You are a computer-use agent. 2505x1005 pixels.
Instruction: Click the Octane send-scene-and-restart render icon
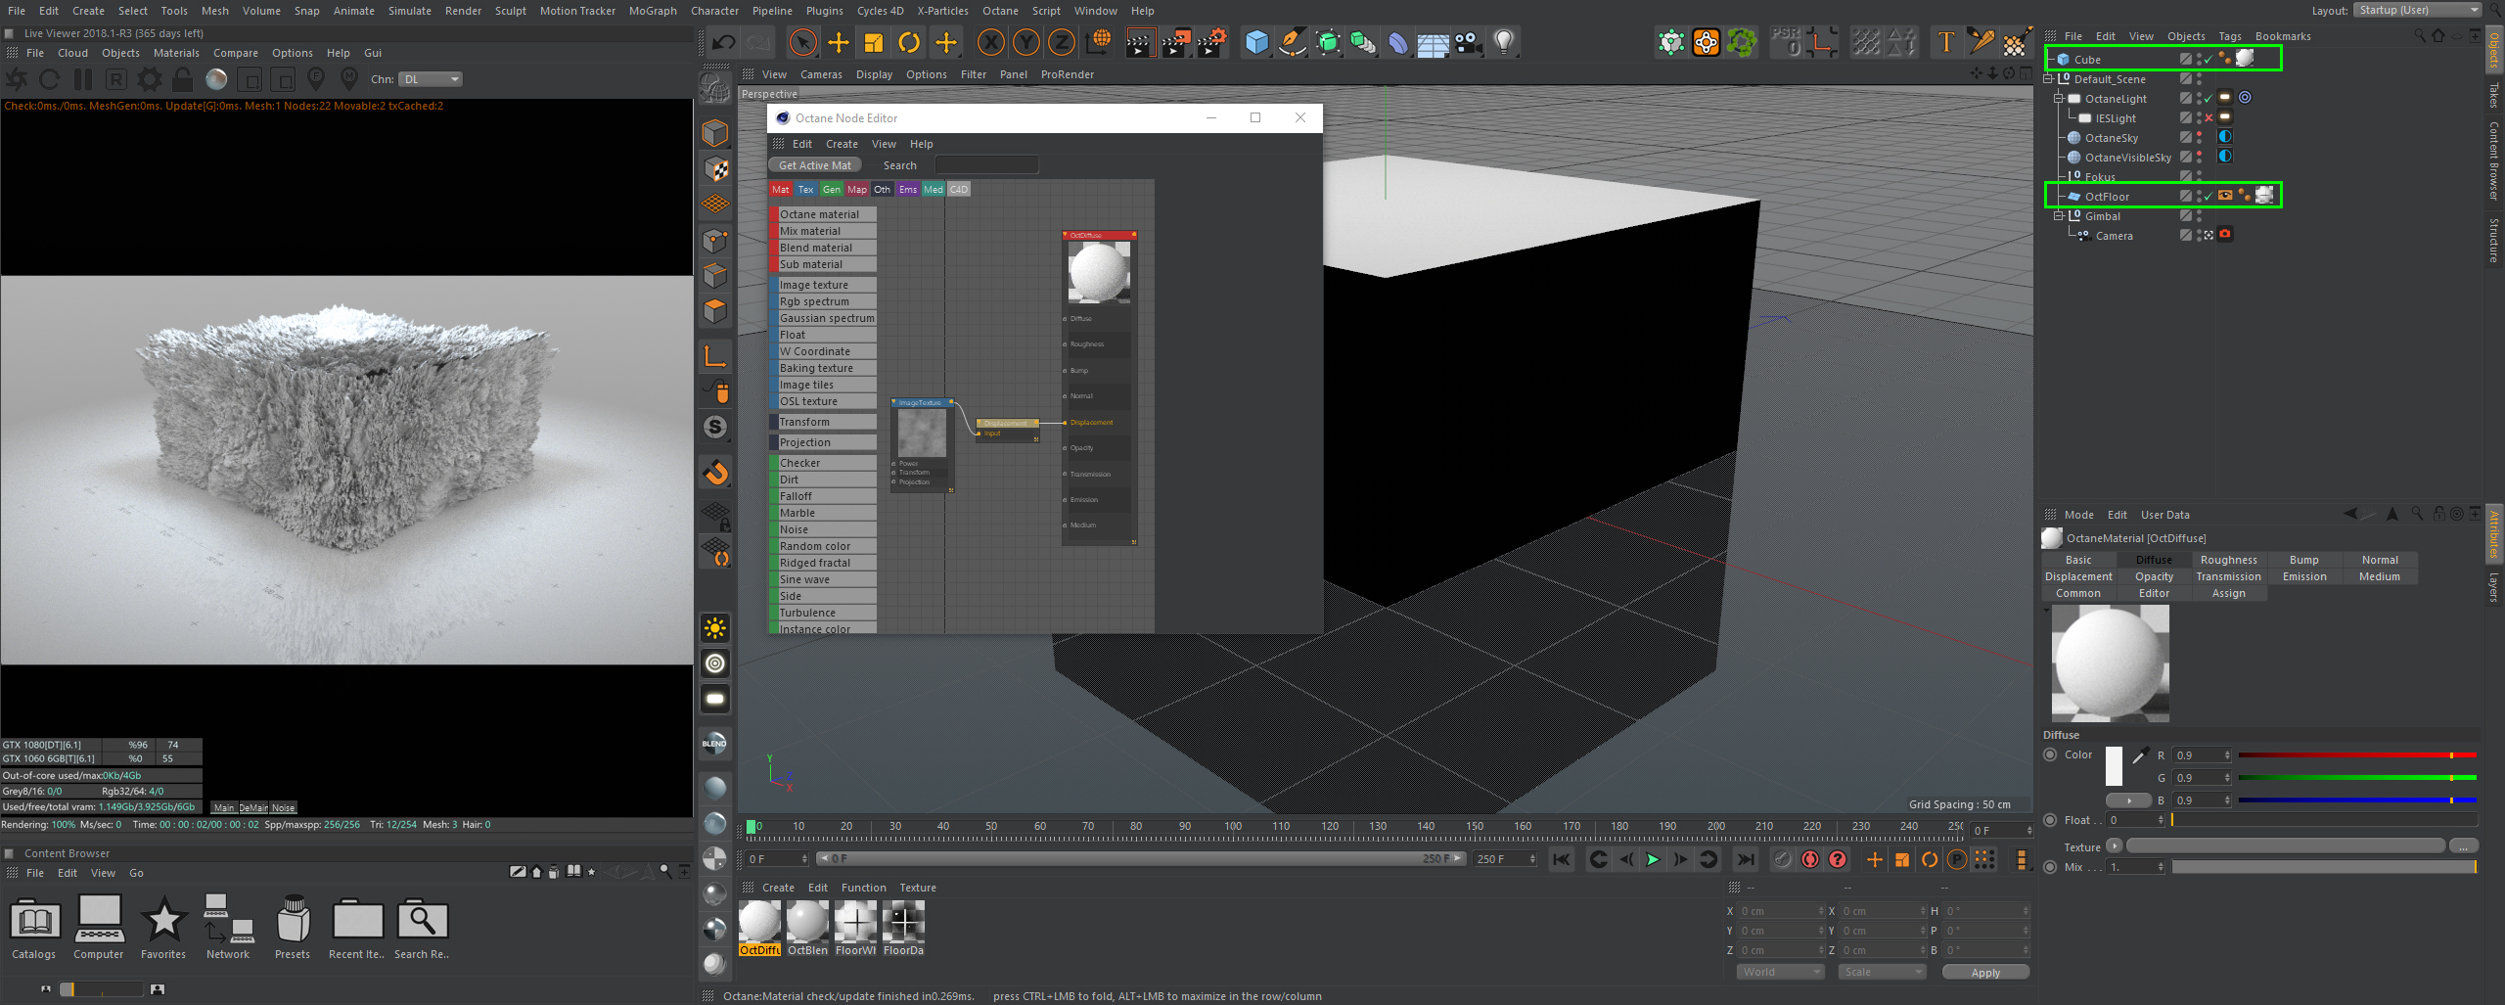[17, 79]
